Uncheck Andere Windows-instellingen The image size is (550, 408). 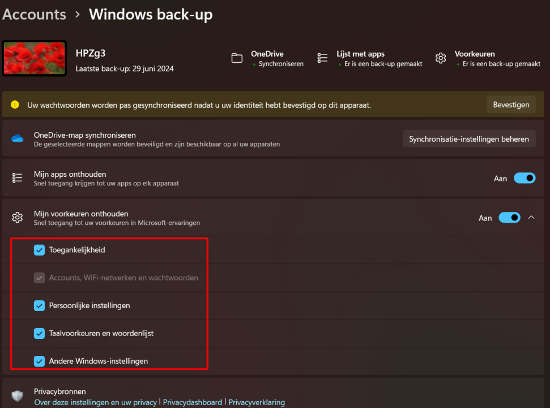click(39, 361)
